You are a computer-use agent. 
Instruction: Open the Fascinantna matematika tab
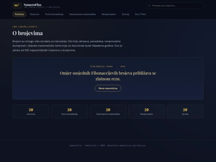[82, 14]
